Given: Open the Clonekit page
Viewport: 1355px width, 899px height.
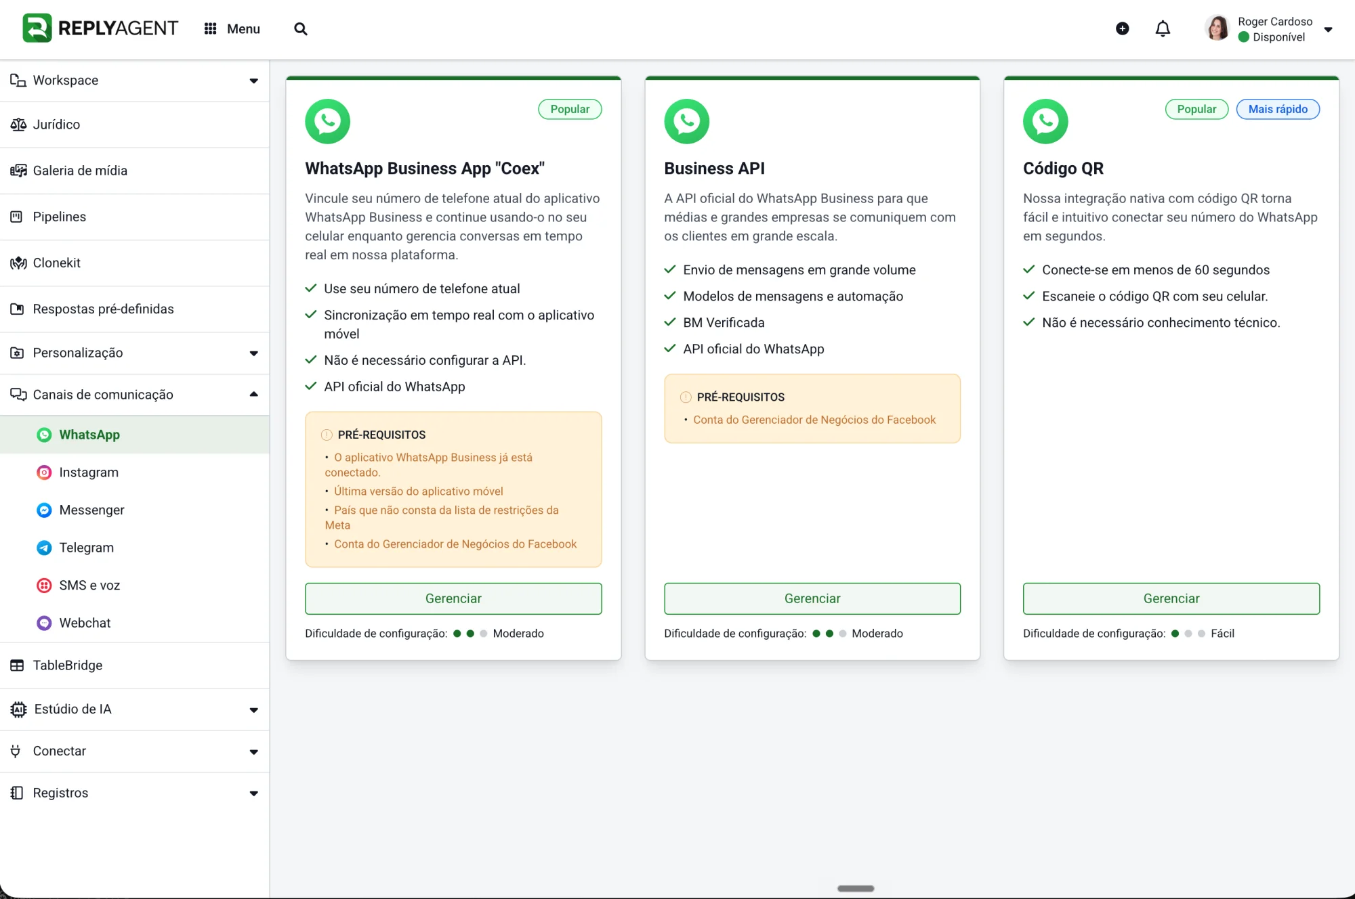Looking at the screenshot, I should (135, 263).
